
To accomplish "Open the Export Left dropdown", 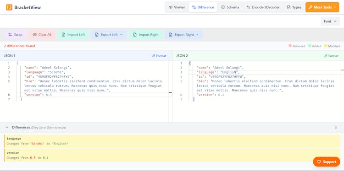I will coord(109,35).
